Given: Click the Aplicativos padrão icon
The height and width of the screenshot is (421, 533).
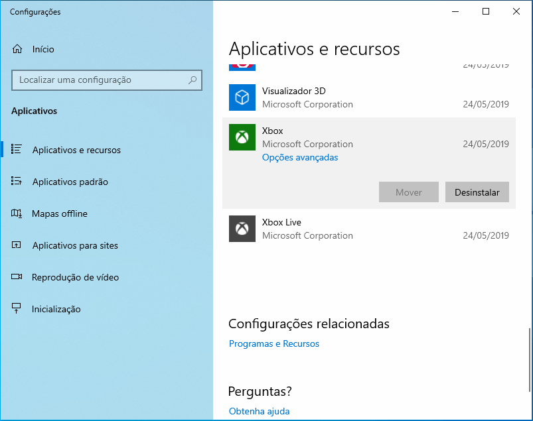Looking at the screenshot, I should click(17, 181).
